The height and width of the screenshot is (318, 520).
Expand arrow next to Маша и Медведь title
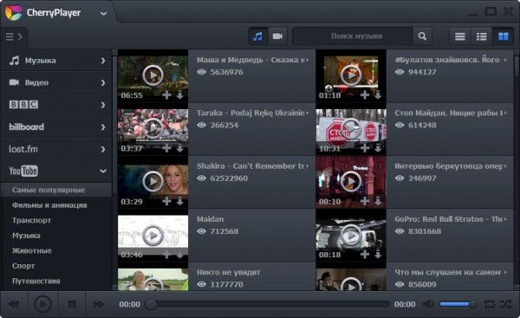(x=308, y=60)
